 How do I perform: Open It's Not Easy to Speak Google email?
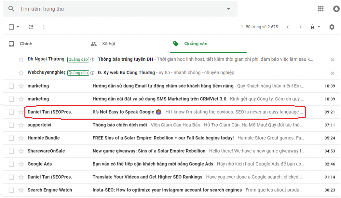point(123,112)
